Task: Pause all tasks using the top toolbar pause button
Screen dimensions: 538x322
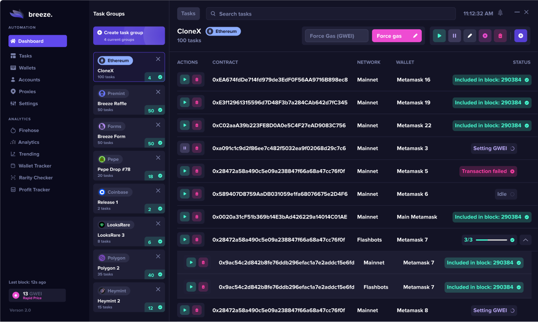Action: click(x=454, y=36)
